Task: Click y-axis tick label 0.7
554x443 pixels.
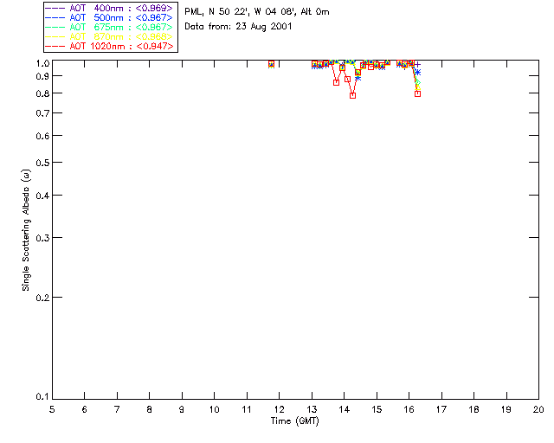Action: tap(42, 113)
